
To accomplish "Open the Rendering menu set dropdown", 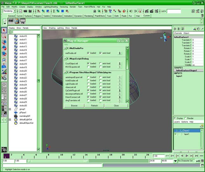I will click(x=10, y=11).
